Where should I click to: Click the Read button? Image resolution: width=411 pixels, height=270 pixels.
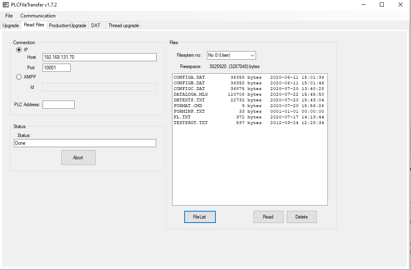coord(268,216)
